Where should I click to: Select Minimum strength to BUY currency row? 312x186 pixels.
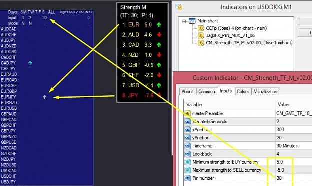click(225, 162)
